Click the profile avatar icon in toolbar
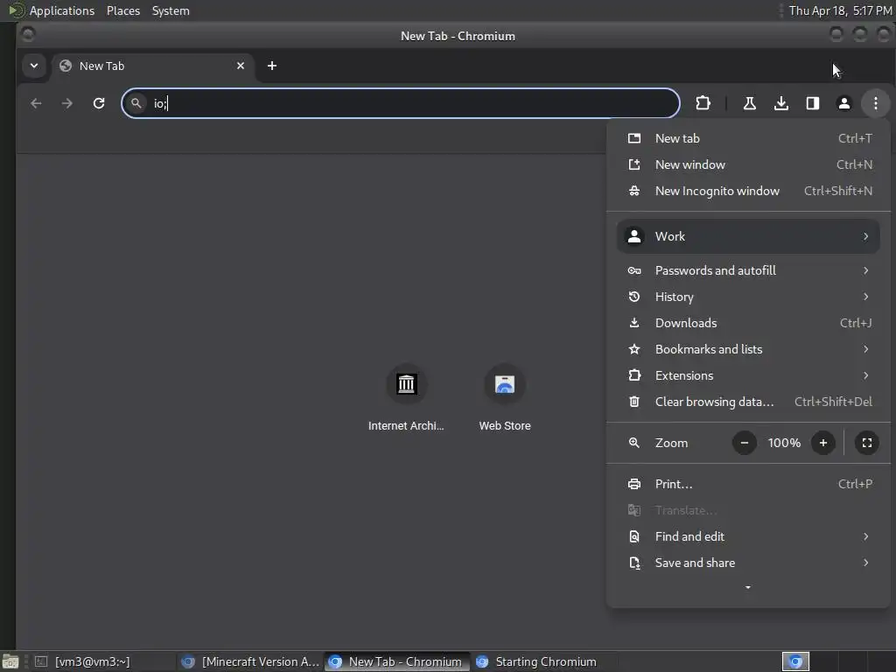 click(844, 103)
